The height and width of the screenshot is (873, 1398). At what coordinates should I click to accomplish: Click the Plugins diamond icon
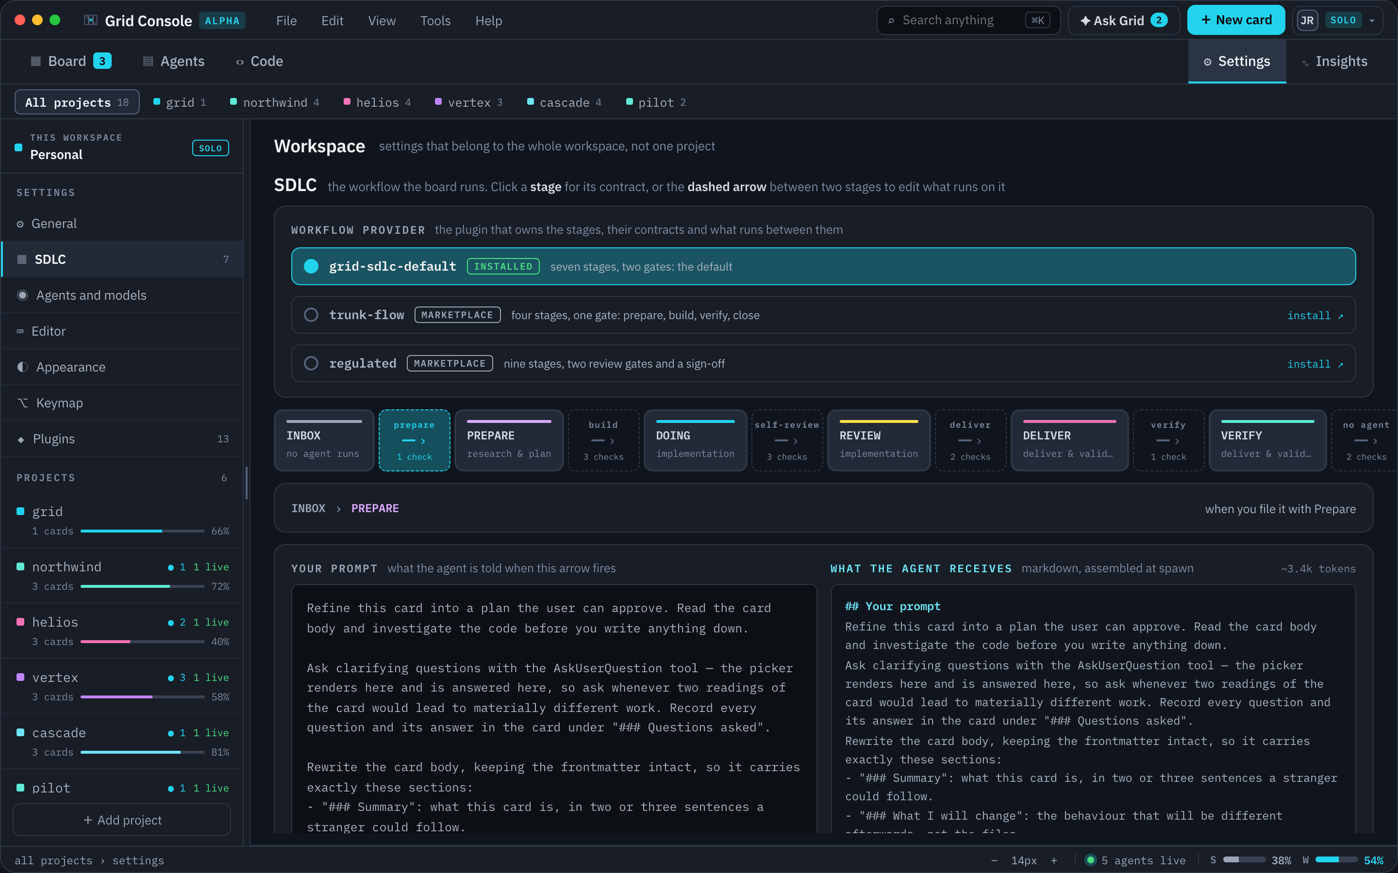click(21, 439)
